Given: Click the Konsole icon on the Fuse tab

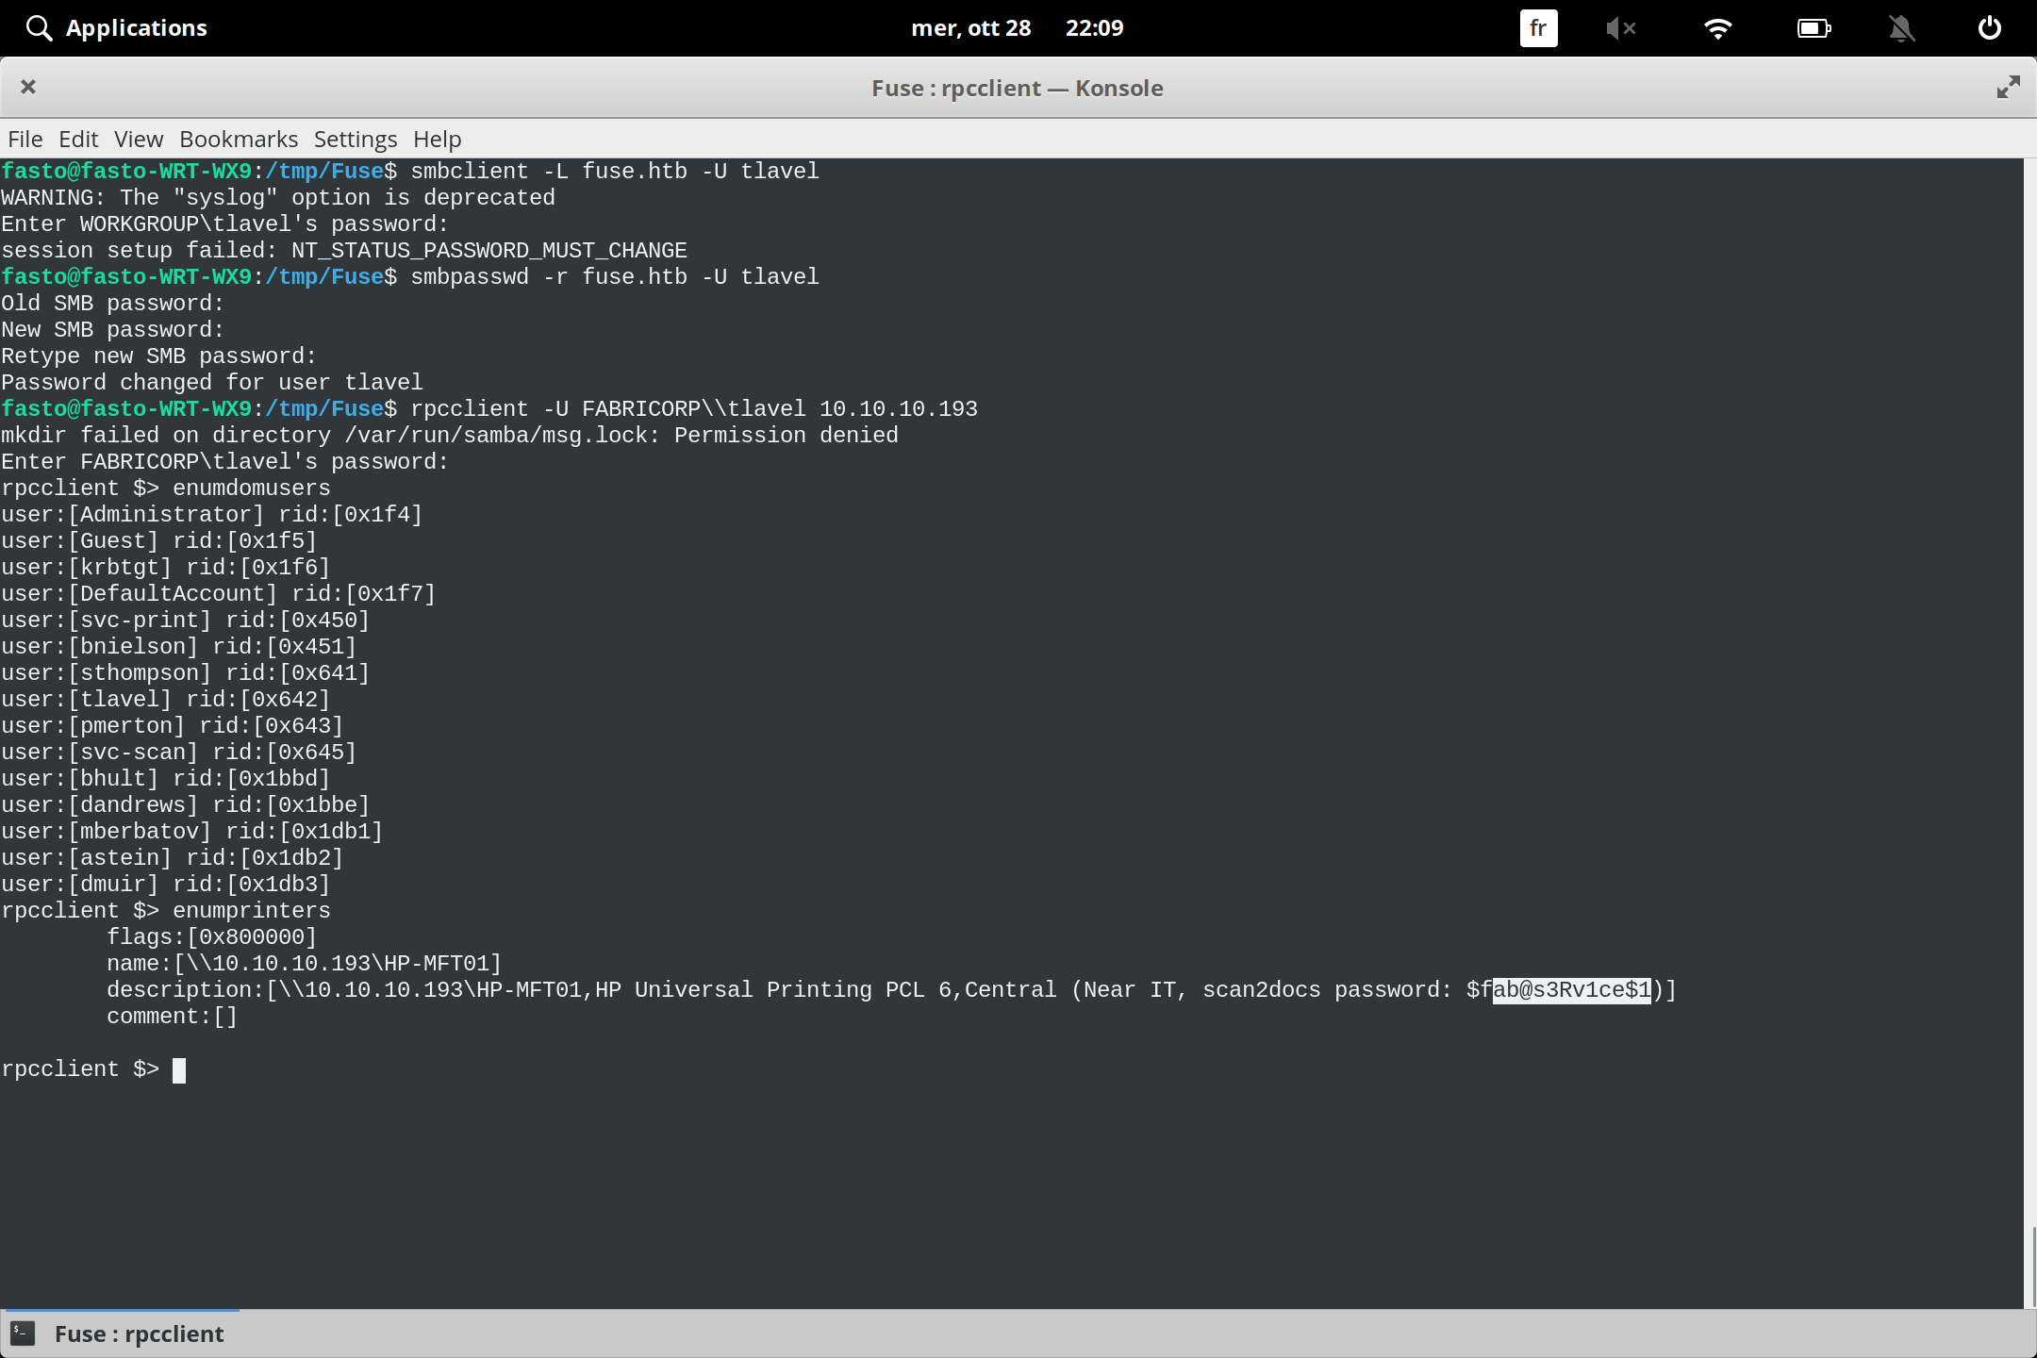Looking at the screenshot, I should click(x=24, y=1333).
